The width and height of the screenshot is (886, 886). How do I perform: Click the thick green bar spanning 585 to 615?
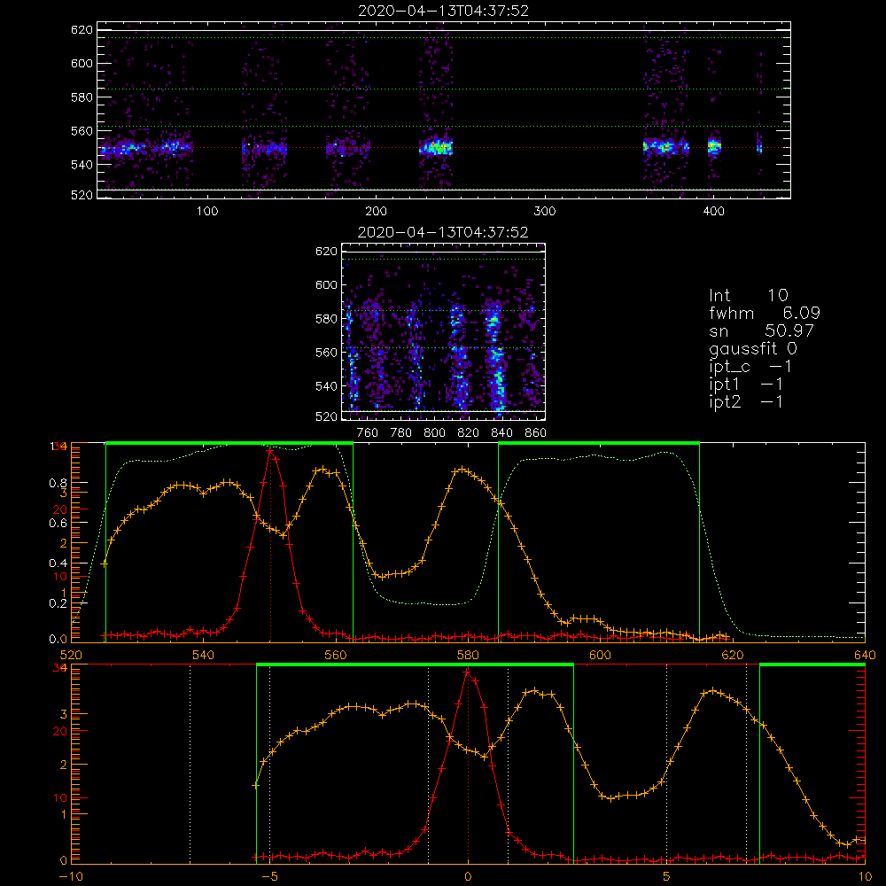click(599, 443)
